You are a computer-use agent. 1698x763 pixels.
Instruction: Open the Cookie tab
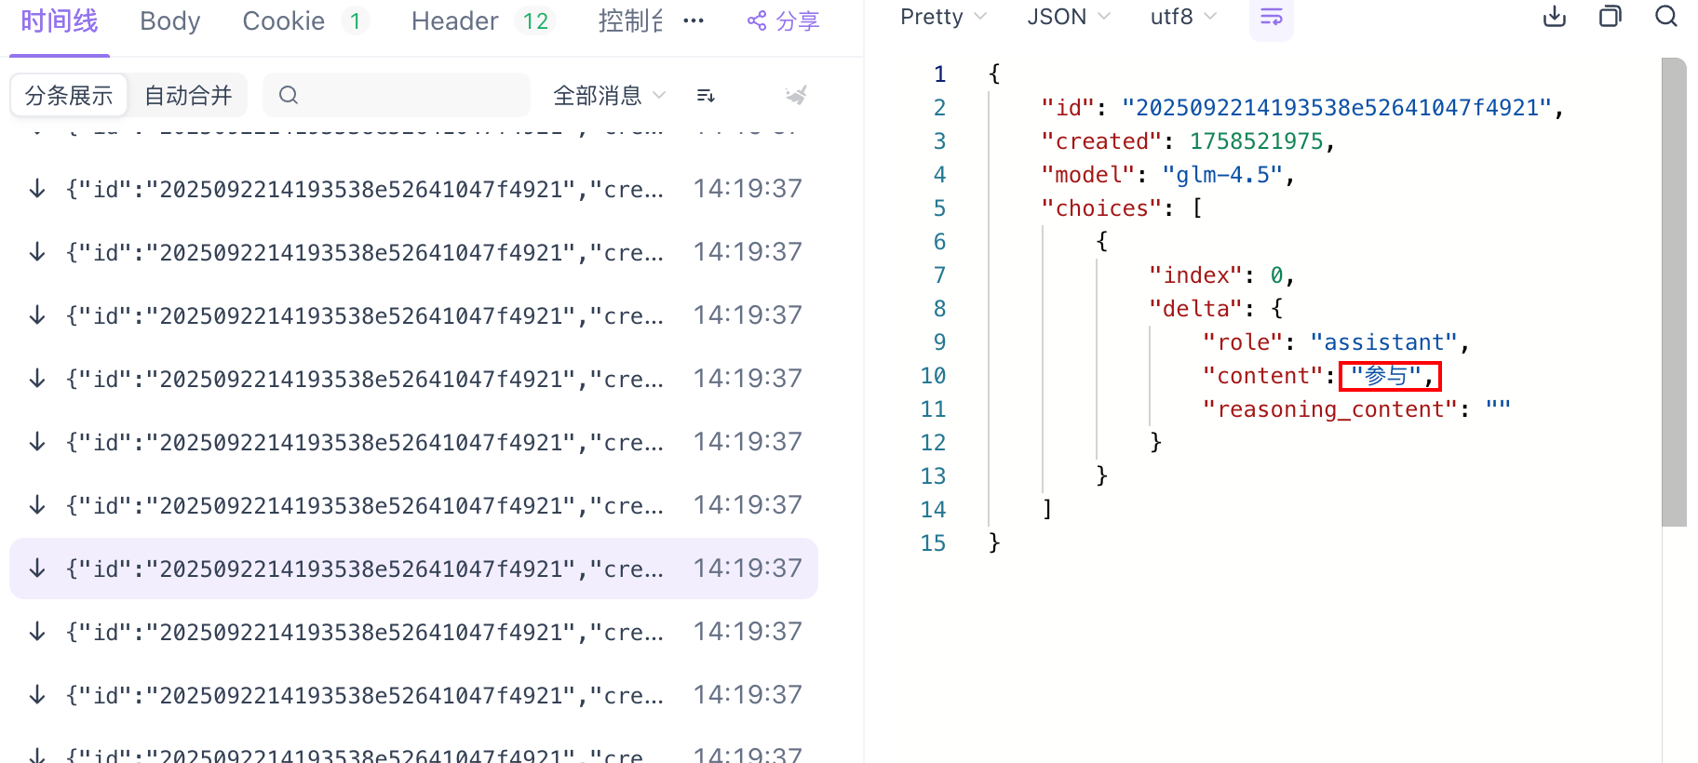284,21
